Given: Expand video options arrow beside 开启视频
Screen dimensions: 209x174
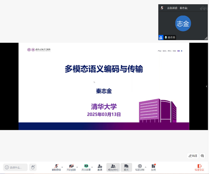Looking at the screenshot, I should [x=77, y=167].
